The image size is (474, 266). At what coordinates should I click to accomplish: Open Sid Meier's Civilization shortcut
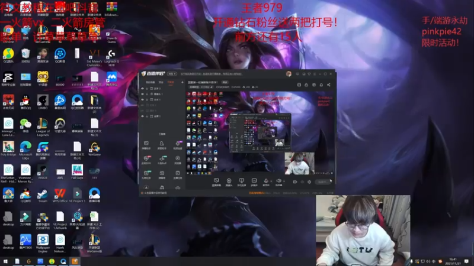(94, 57)
